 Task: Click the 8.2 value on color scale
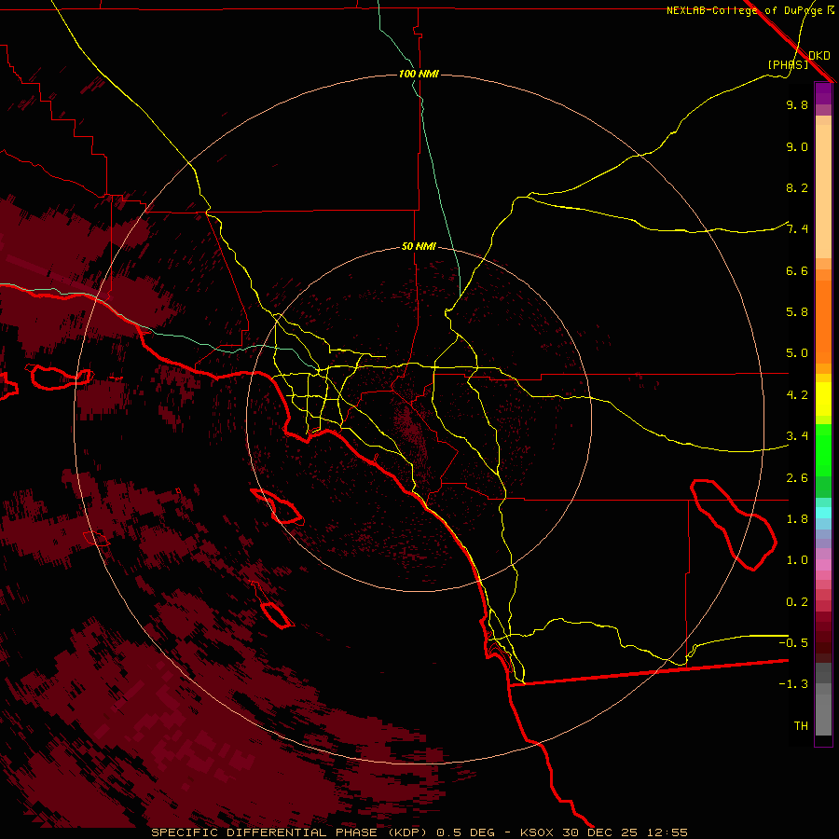pyautogui.click(x=797, y=188)
